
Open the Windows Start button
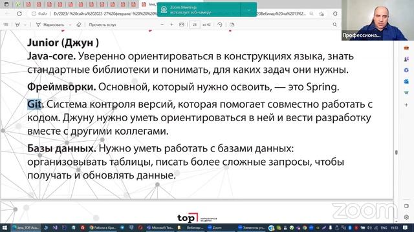(x=5, y=227)
